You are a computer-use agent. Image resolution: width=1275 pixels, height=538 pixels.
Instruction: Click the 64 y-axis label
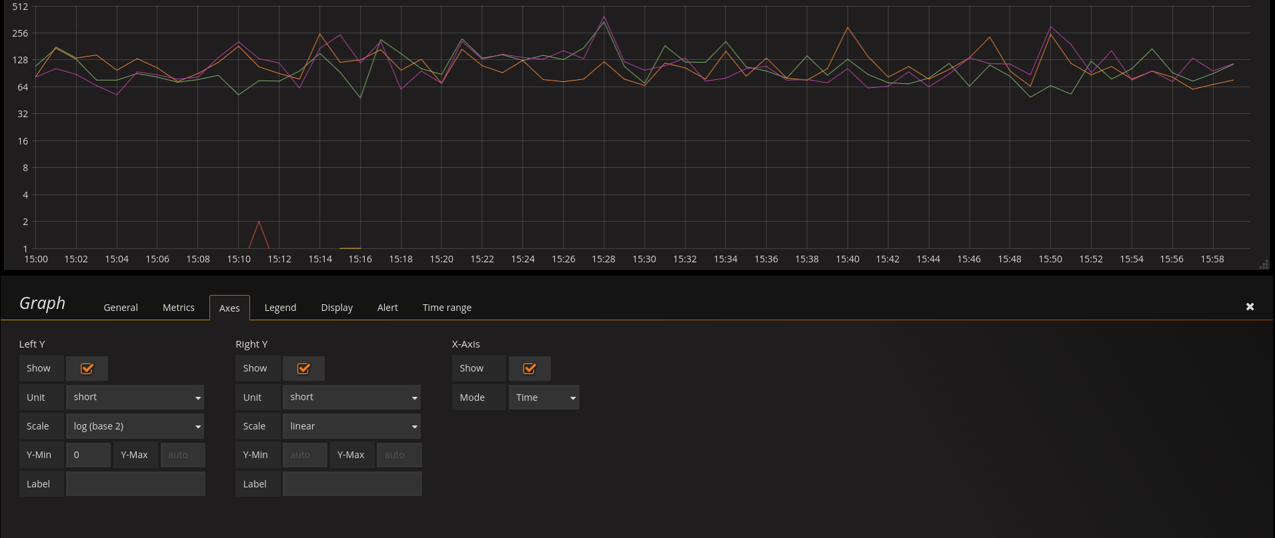23,87
